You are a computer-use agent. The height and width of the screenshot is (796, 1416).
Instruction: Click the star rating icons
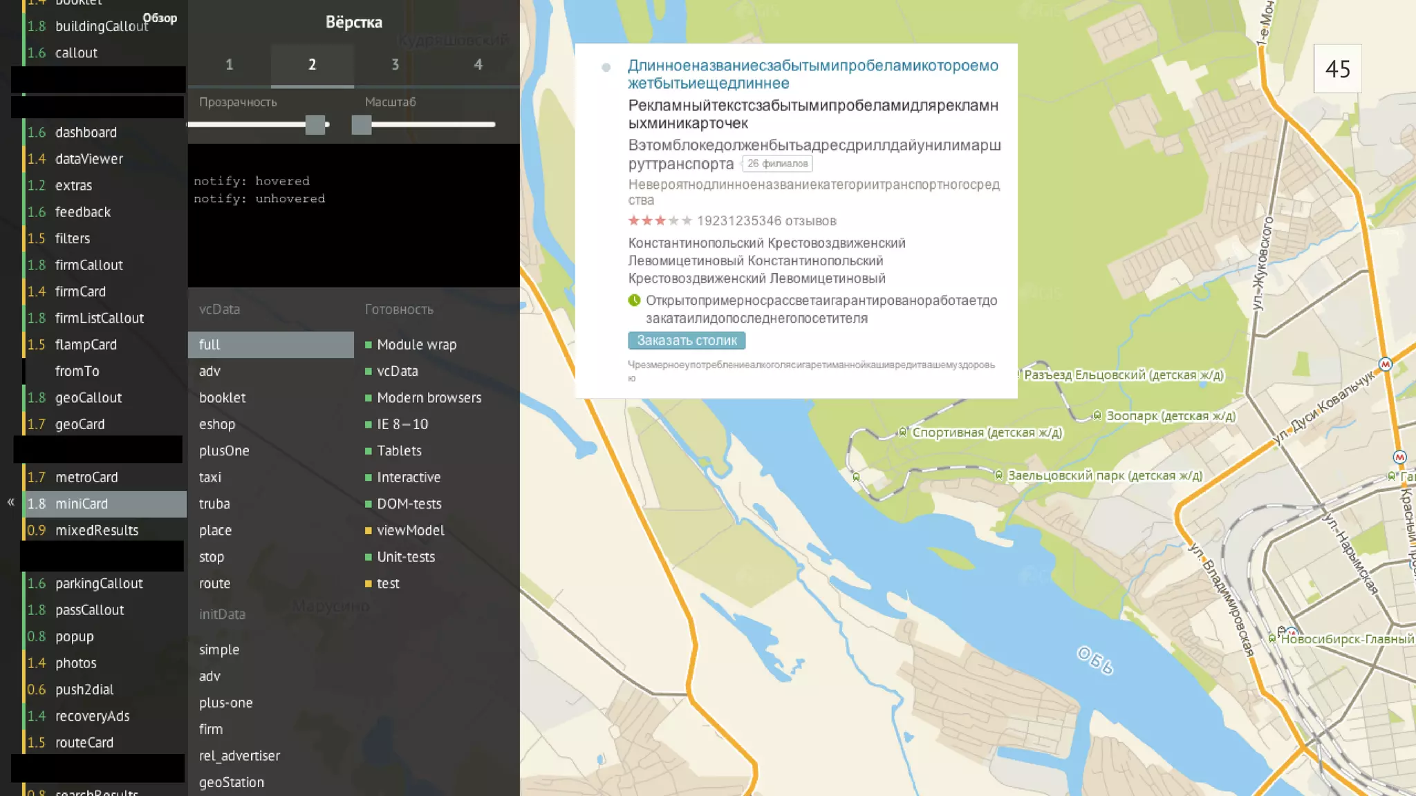[660, 221]
